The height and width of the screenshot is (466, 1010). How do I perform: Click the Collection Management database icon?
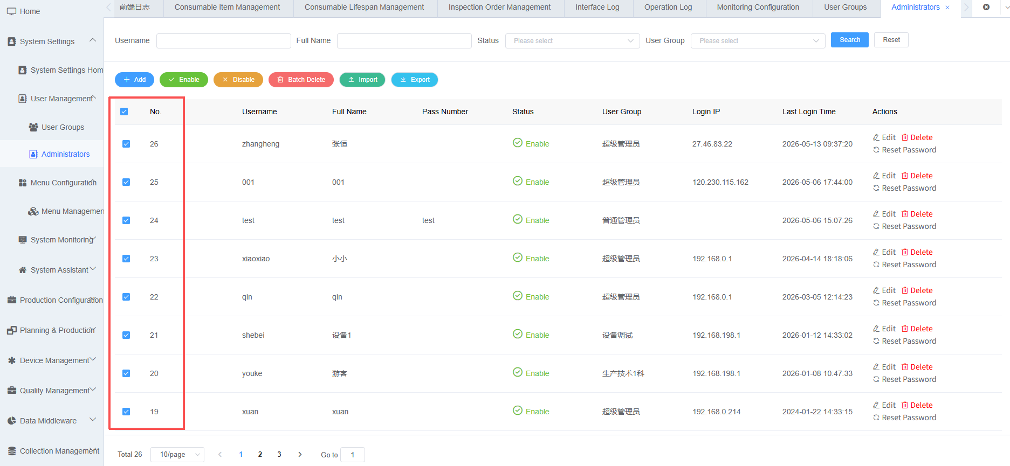(12, 451)
